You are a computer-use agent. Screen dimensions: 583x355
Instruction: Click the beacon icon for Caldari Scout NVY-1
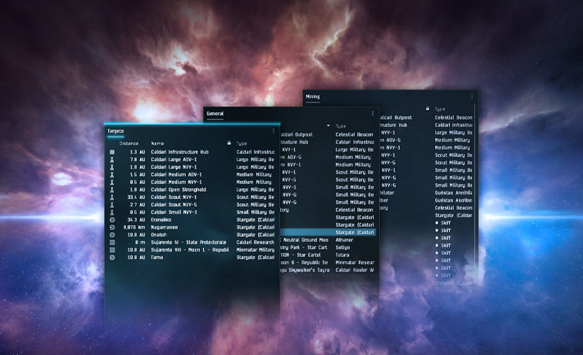112,197
